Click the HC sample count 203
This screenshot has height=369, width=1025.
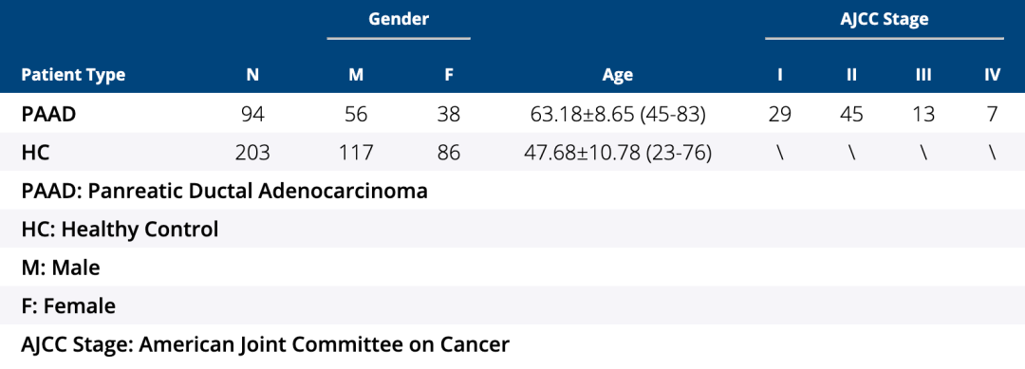[253, 153]
